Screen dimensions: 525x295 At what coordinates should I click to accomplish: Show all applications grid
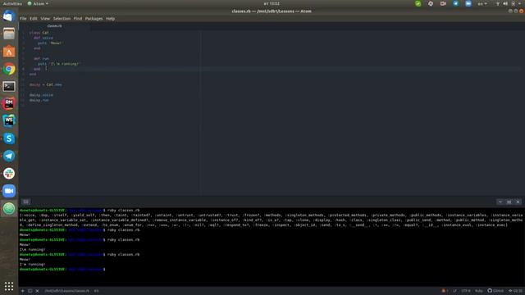click(9, 286)
